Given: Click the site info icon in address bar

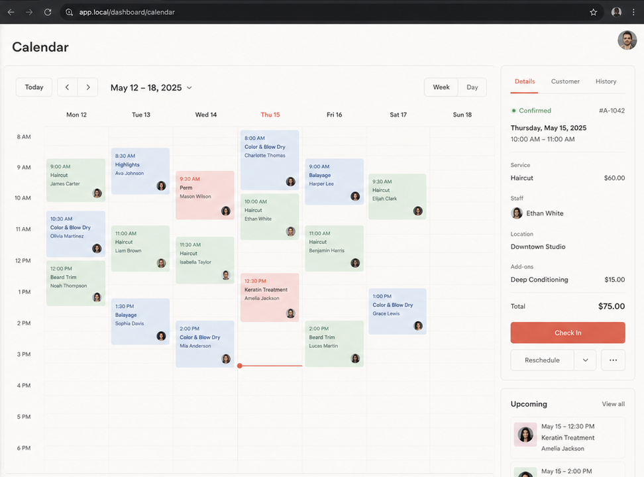Looking at the screenshot, I should tap(70, 13).
